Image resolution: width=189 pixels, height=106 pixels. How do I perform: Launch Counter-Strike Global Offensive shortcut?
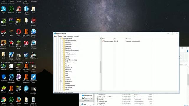pos(4,44)
